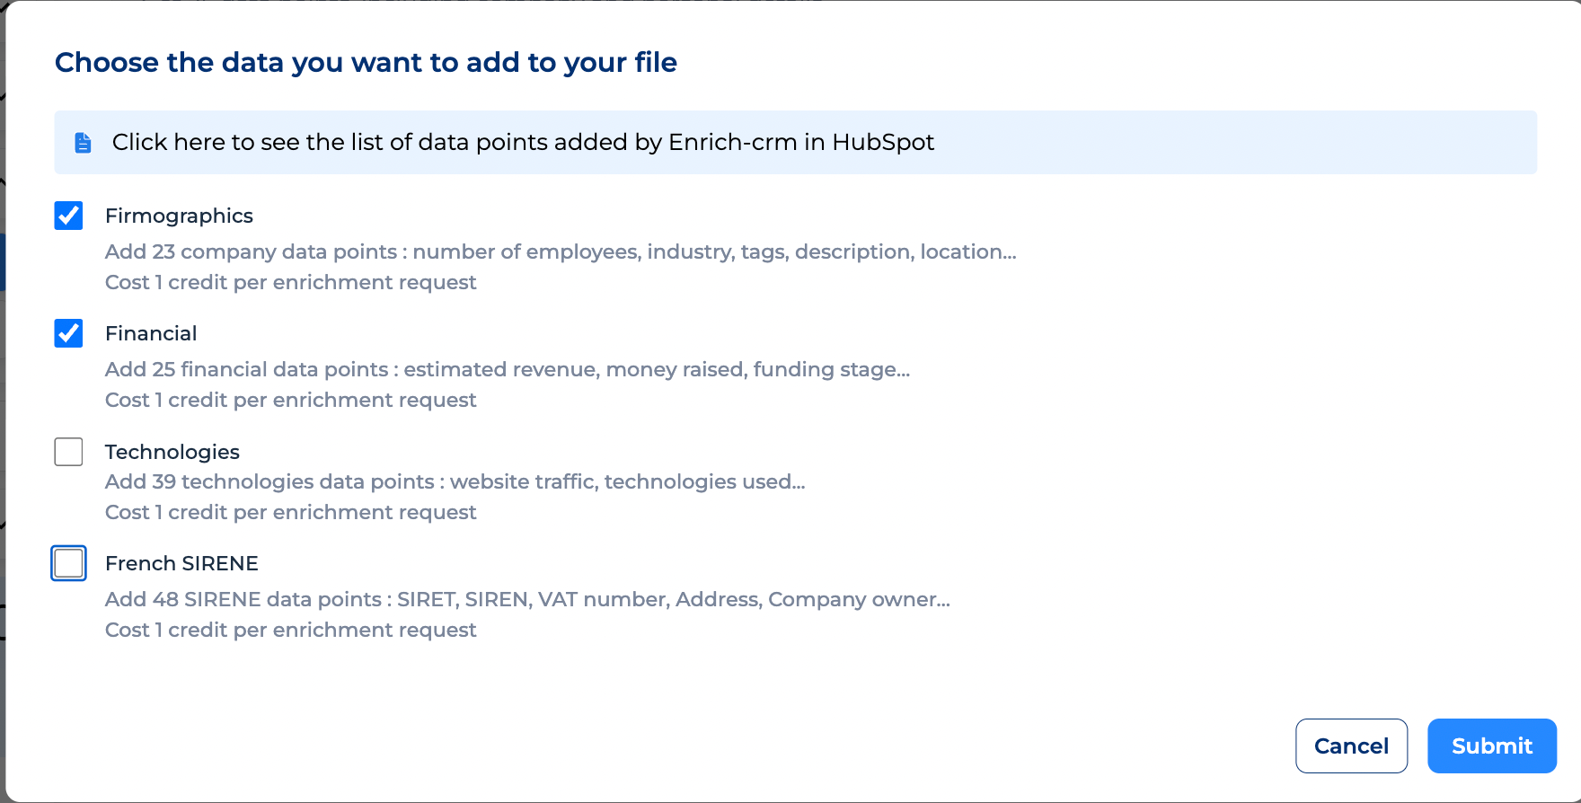Image resolution: width=1581 pixels, height=803 pixels.
Task: Click the cost line under French SIRENE
Action: tap(290, 630)
